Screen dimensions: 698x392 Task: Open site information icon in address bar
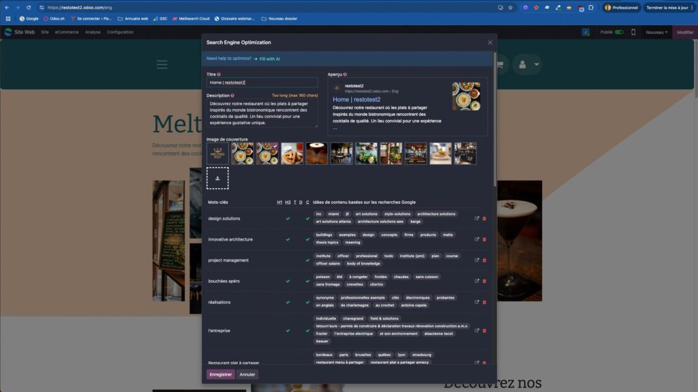pyautogui.click(x=42, y=7)
